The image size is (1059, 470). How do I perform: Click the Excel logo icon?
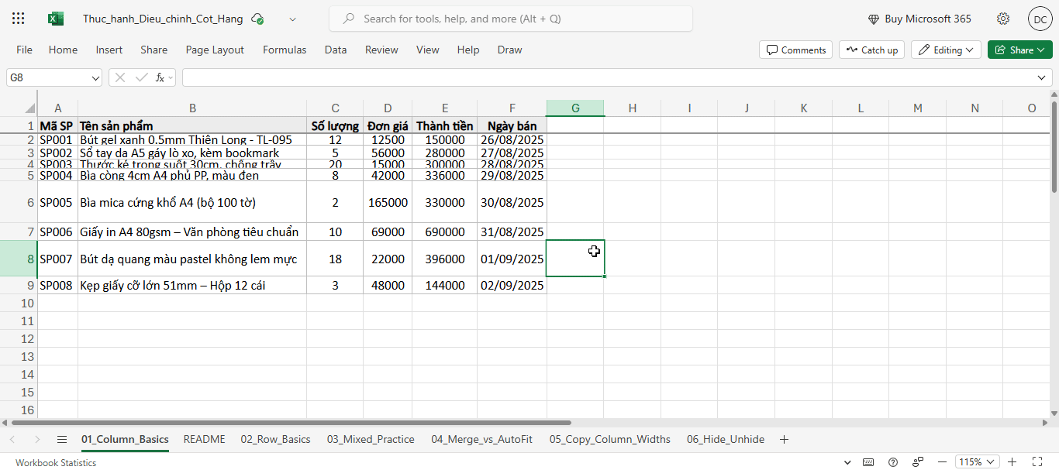[56, 19]
